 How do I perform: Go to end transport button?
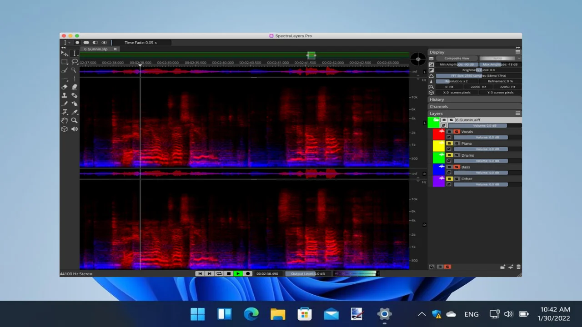click(x=209, y=274)
